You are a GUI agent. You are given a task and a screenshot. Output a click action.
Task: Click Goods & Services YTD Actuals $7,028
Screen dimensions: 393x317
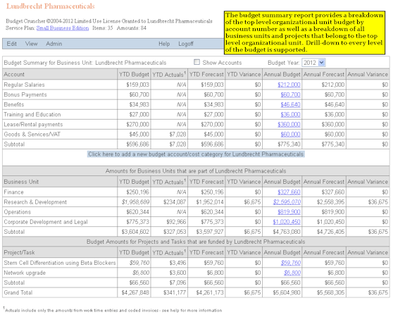point(177,135)
